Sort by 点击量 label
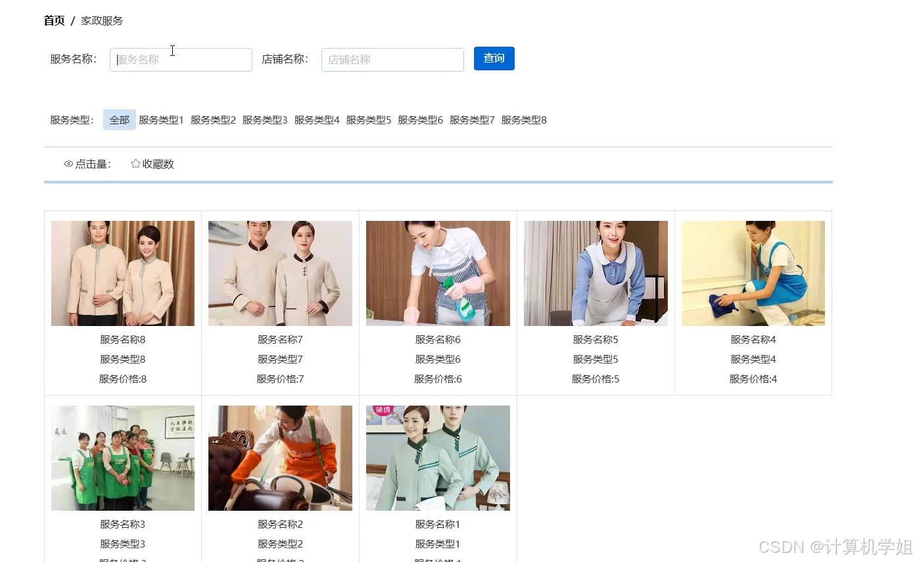This screenshot has height=562, width=915. pyautogui.click(x=93, y=164)
